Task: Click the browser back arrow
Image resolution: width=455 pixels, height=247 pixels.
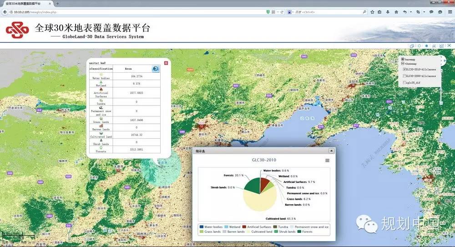Action: coord(5,12)
